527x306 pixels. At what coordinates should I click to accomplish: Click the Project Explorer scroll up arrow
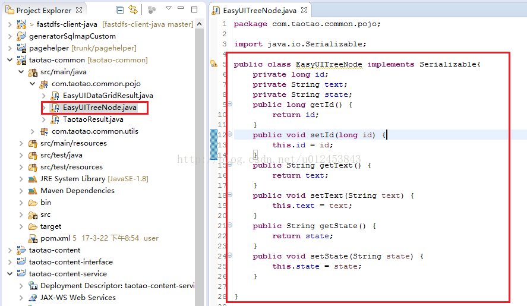[199, 24]
